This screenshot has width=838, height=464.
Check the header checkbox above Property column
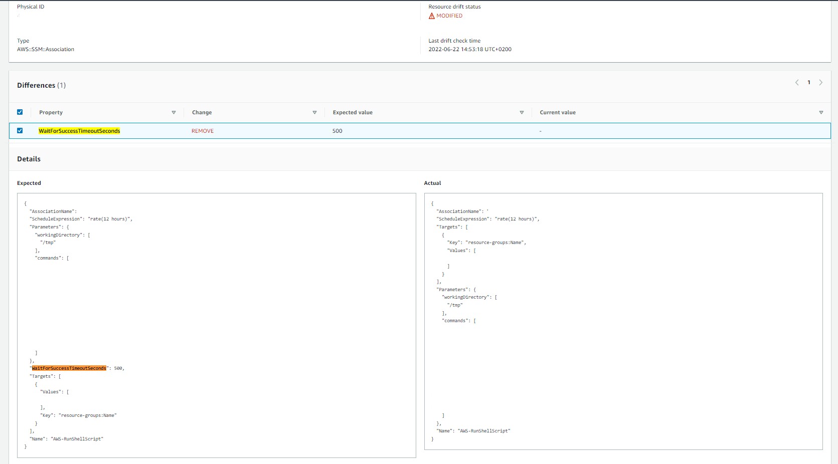pyautogui.click(x=20, y=112)
